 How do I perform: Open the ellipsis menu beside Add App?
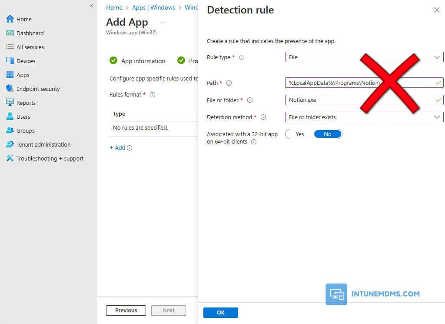pos(162,22)
